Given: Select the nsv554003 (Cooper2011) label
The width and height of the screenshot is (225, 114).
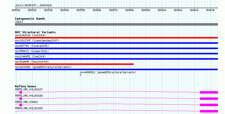Looking at the screenshot, I should [32, 51].
